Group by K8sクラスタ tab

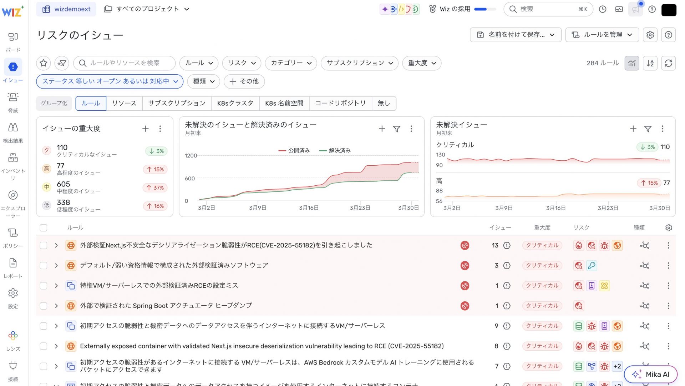click(235, 103)
